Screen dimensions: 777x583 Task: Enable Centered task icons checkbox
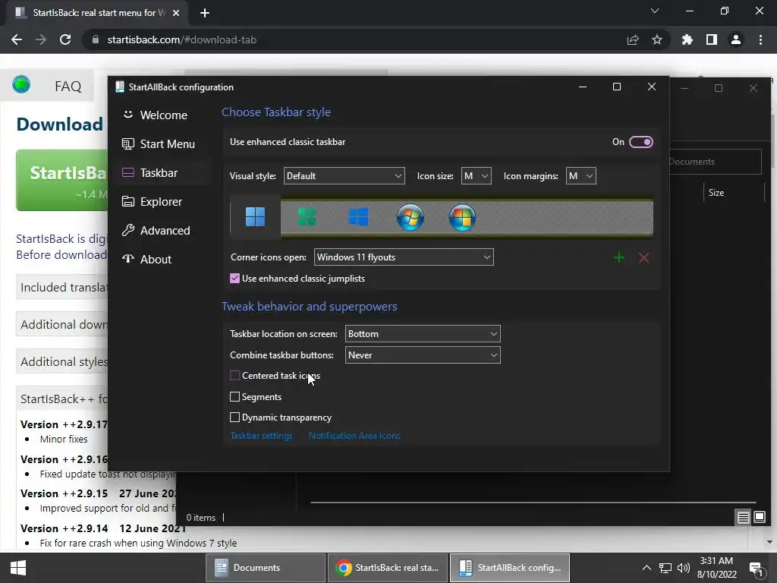pyautogui.click(x=235, y=376)
